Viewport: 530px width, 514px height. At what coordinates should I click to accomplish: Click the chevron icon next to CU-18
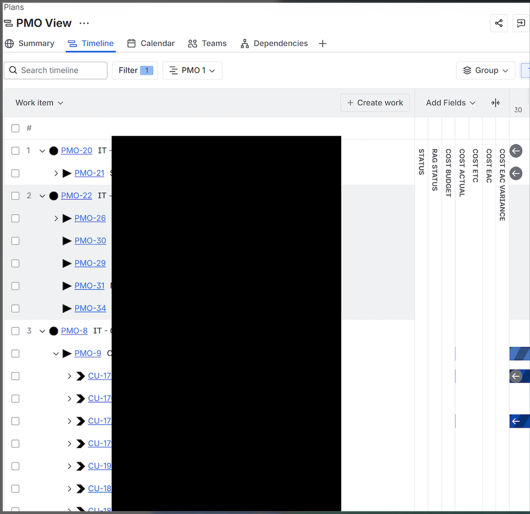[x=81, y=489]
